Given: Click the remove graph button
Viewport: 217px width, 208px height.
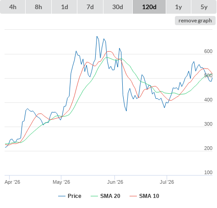Looking at the screenshot, I should point(195,21).
